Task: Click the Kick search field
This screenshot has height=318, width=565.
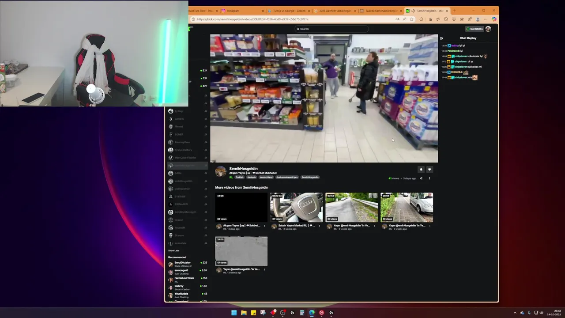Action: pos(331,29)
